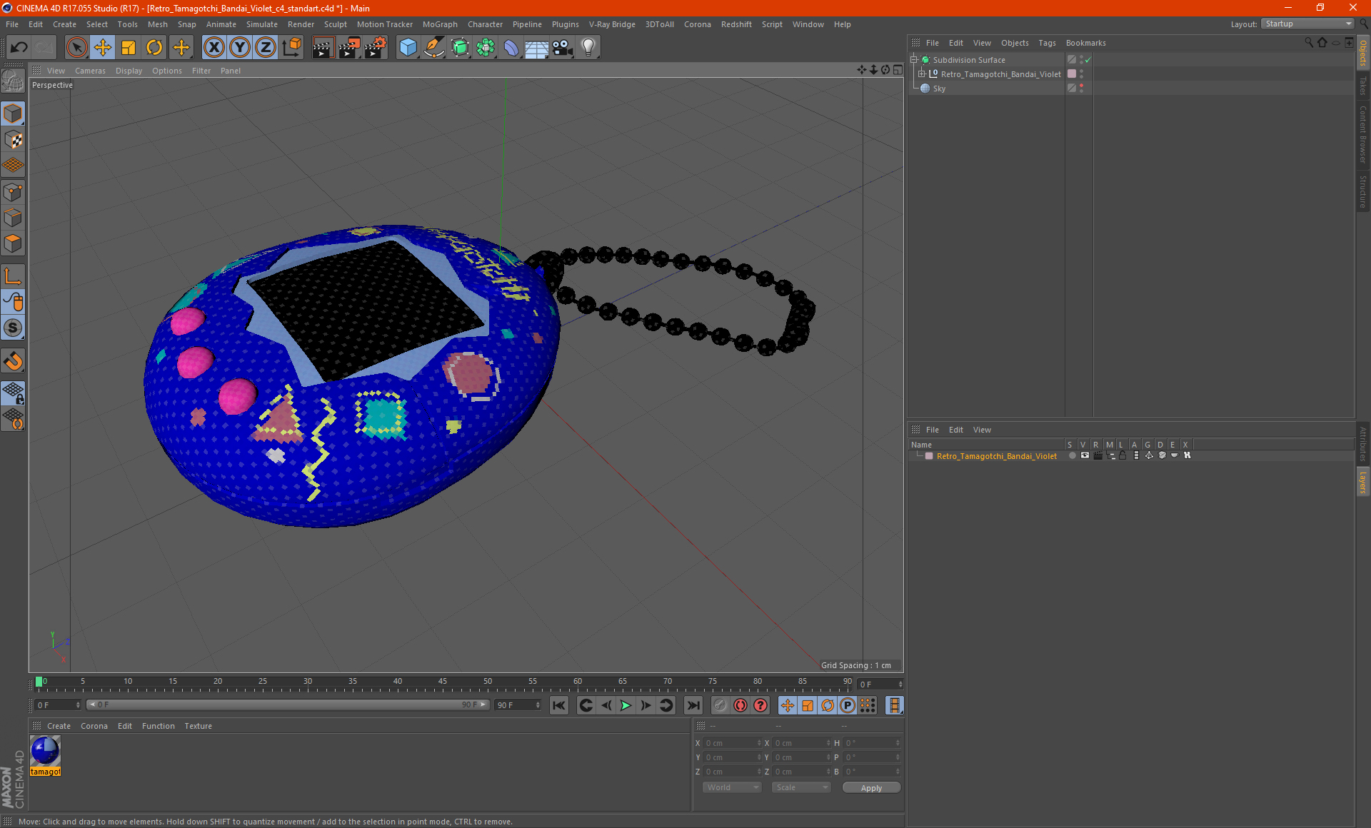
Task: Open viewport Display menu
Action: (x=129, y=71)
